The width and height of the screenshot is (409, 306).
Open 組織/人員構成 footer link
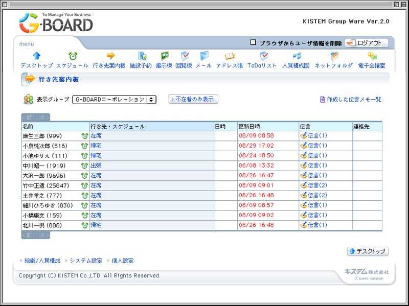pyautogui.click(x=42, y=261)
